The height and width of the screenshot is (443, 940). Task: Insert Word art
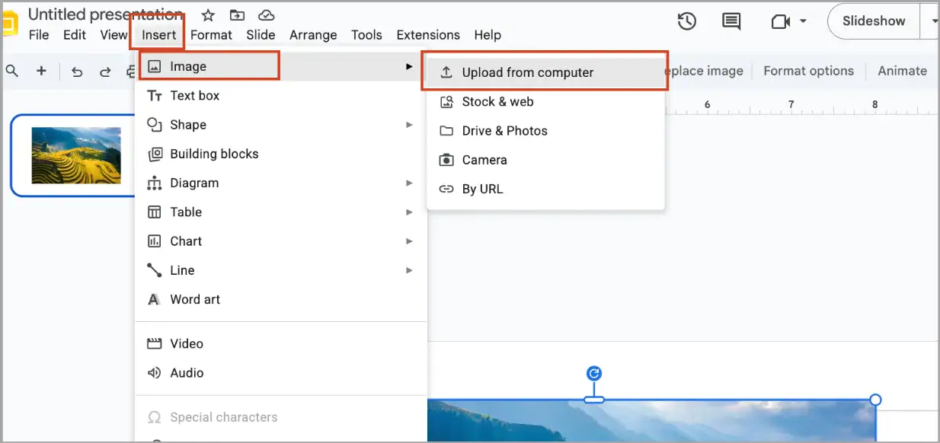coord(281,299)
